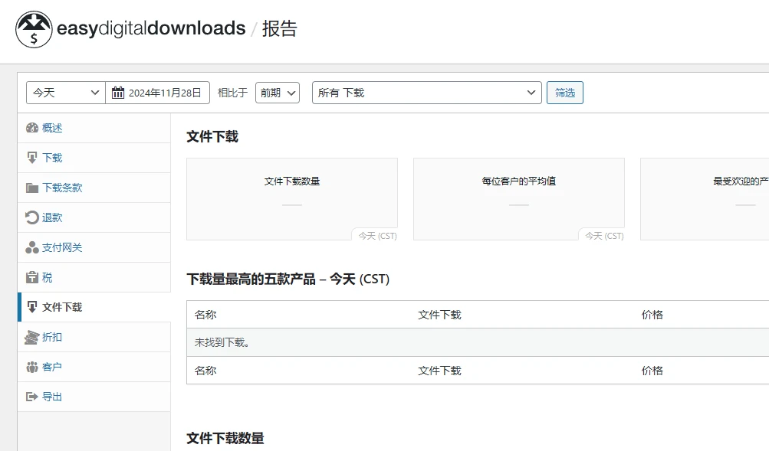Click the 下载 downloads arrow icon
The image size is (769, 451).
point(31,158)
